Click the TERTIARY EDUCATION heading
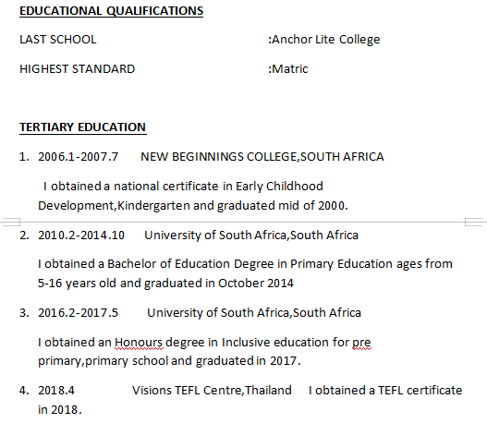This screenshot has height=423, width=487. [82, 127]
